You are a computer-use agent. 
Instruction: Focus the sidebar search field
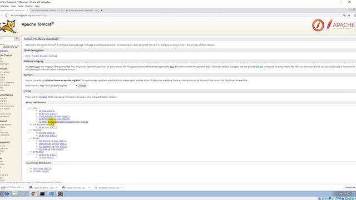tap(7, 38)
